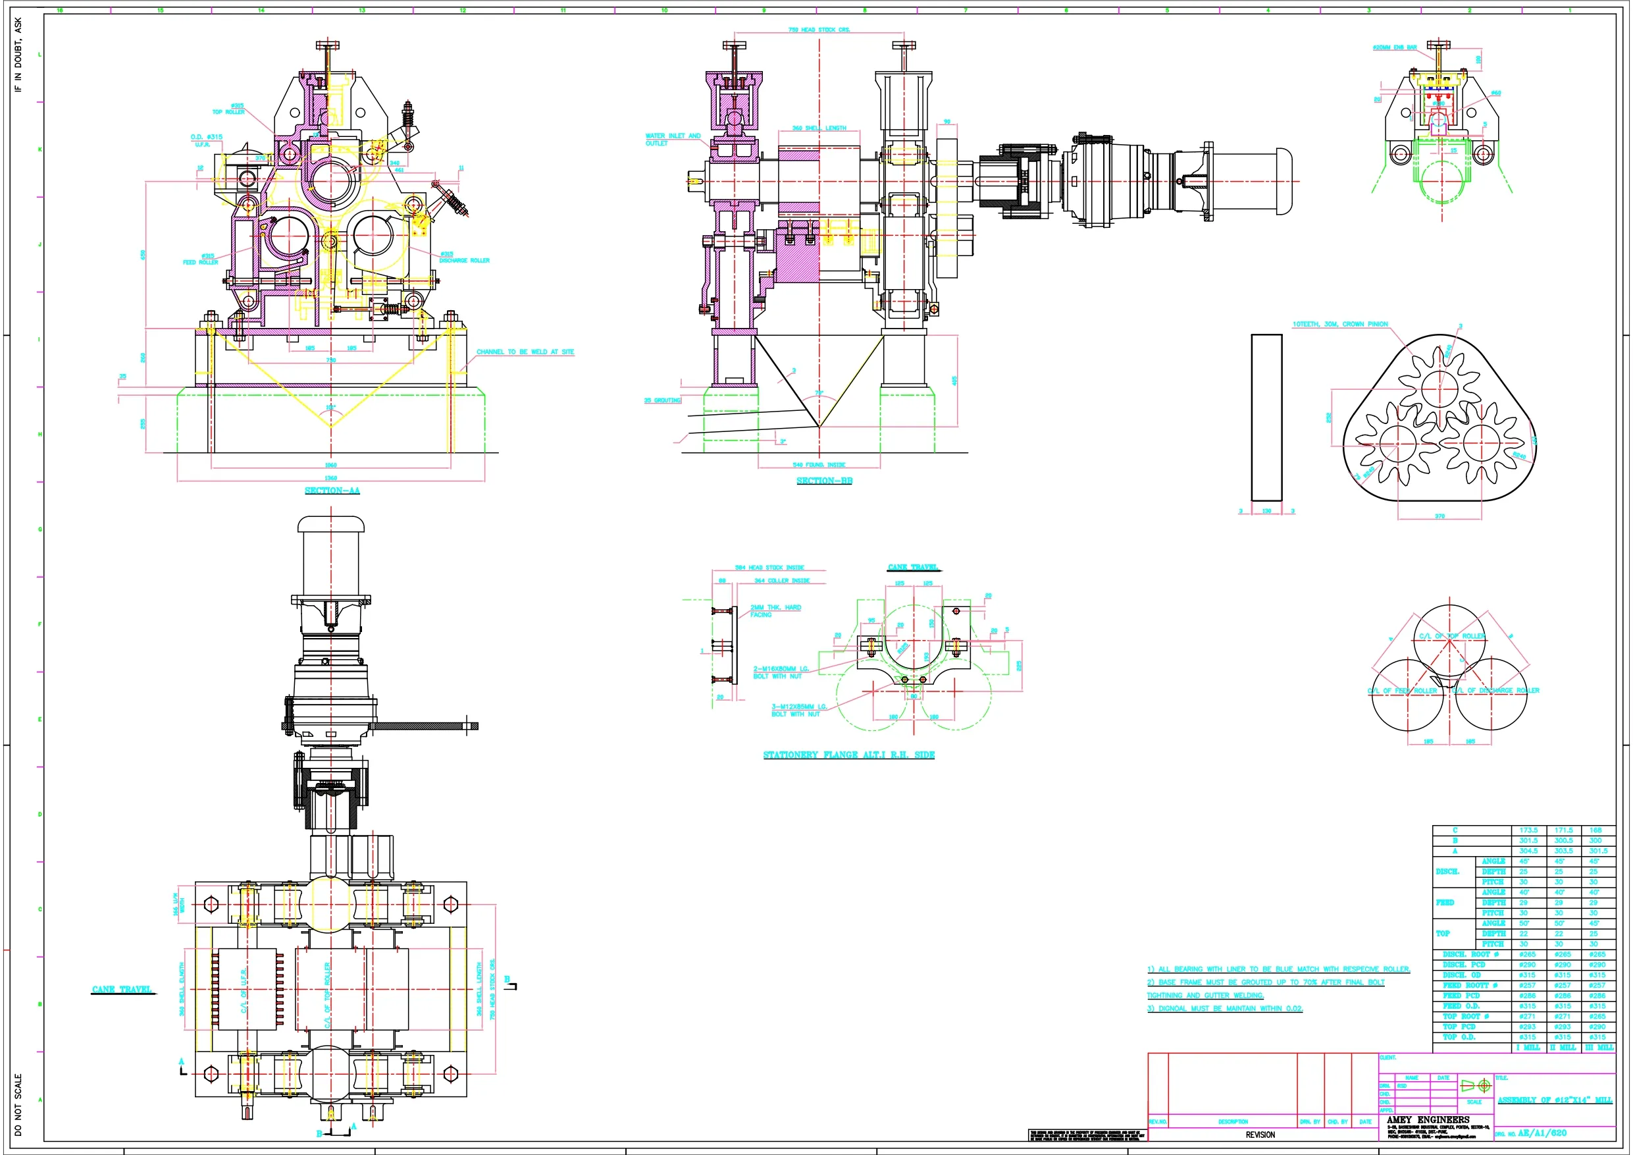The image size is (1633, 1155).
Task: Select the TOP ROOT ø row label
Action: click(1466, 1016)
